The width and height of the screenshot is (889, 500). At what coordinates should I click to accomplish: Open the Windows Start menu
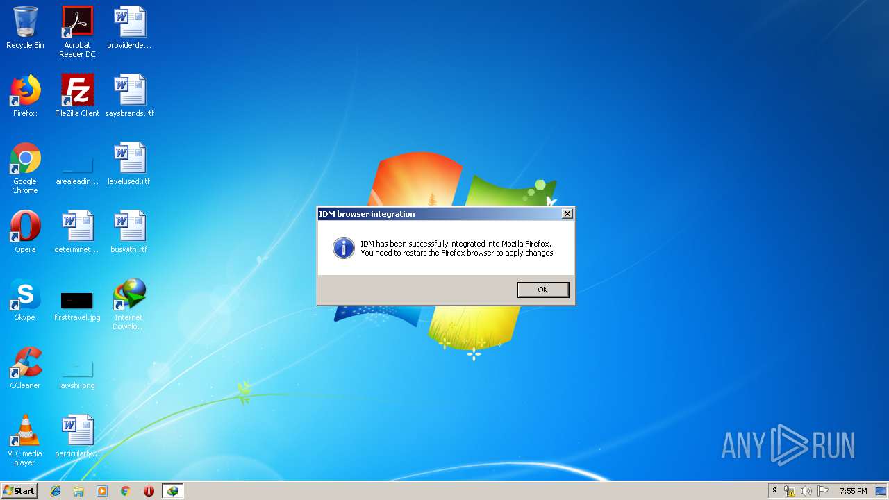point(19,491)
